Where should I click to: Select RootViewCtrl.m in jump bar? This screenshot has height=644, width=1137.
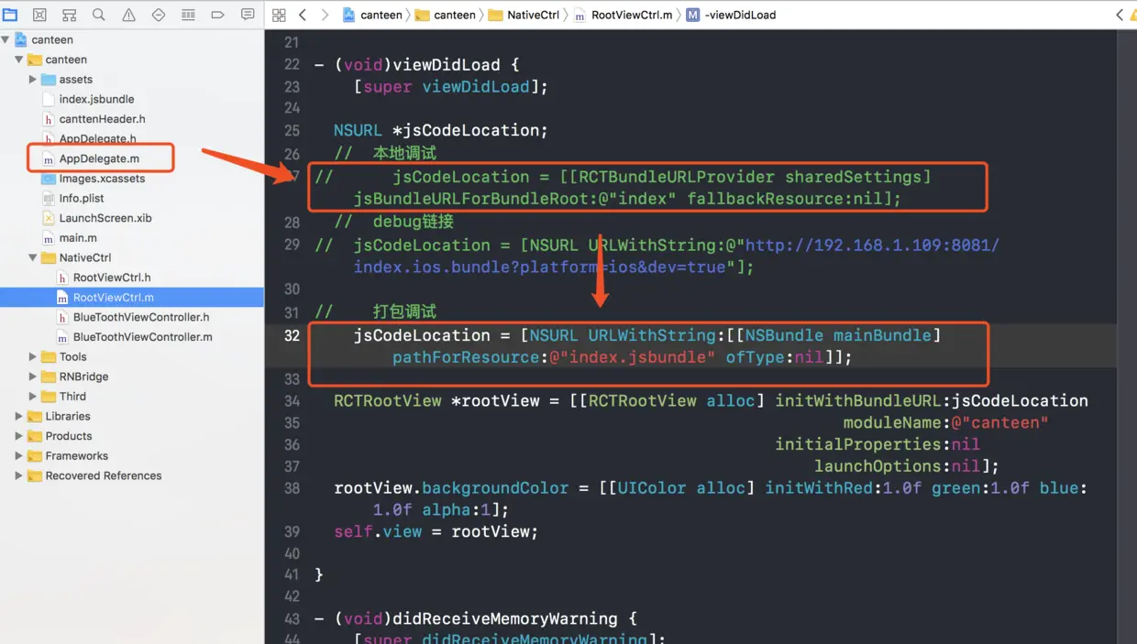click(x=624, y=15)
